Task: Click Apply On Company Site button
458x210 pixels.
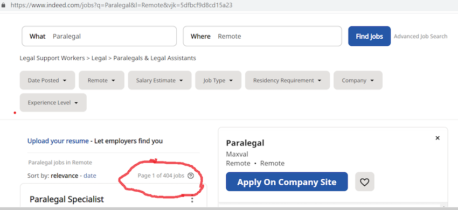Action: coord(287,181)
